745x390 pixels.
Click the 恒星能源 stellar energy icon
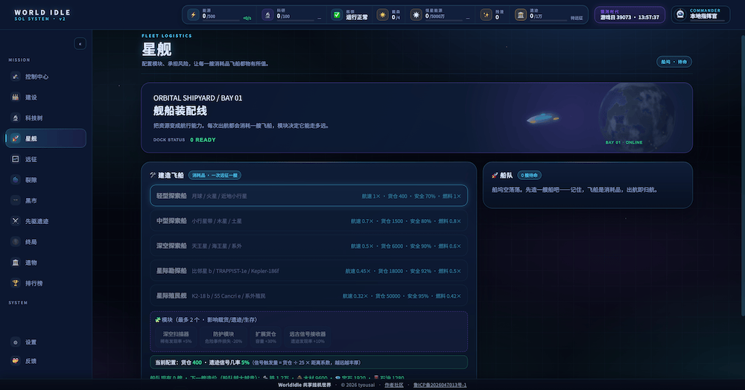416,15
